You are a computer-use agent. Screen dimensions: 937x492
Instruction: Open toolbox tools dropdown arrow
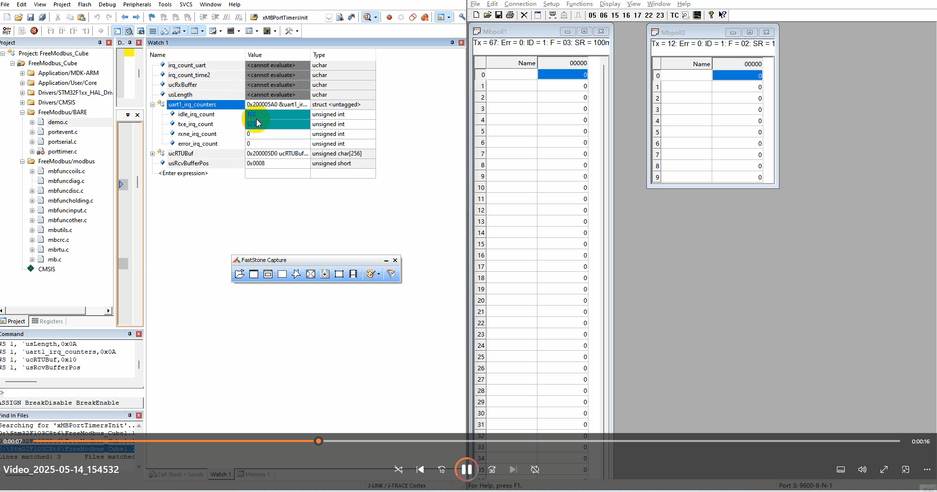click(x=297, y=31)
